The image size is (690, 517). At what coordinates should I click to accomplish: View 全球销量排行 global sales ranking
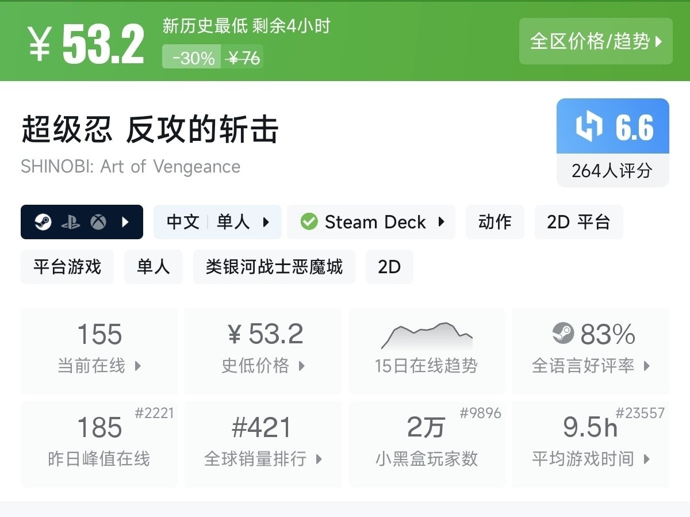coord(263,444)
